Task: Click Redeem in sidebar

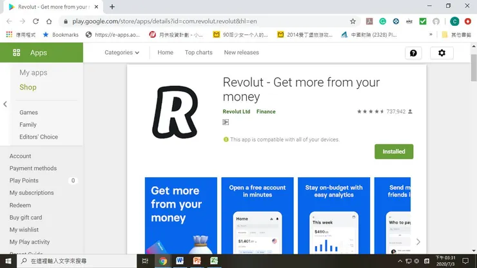Action: pos(20,206)
